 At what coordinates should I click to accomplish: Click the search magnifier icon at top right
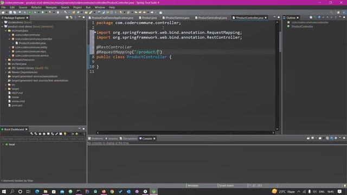[x=331, y=12]
